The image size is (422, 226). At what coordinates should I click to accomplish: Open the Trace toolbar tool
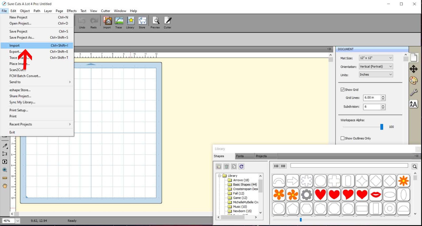[119, 23]
